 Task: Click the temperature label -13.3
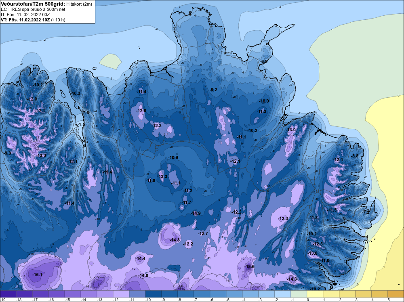(x=162, y=176)
